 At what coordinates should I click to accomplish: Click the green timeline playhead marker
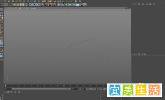click(5, 86)
